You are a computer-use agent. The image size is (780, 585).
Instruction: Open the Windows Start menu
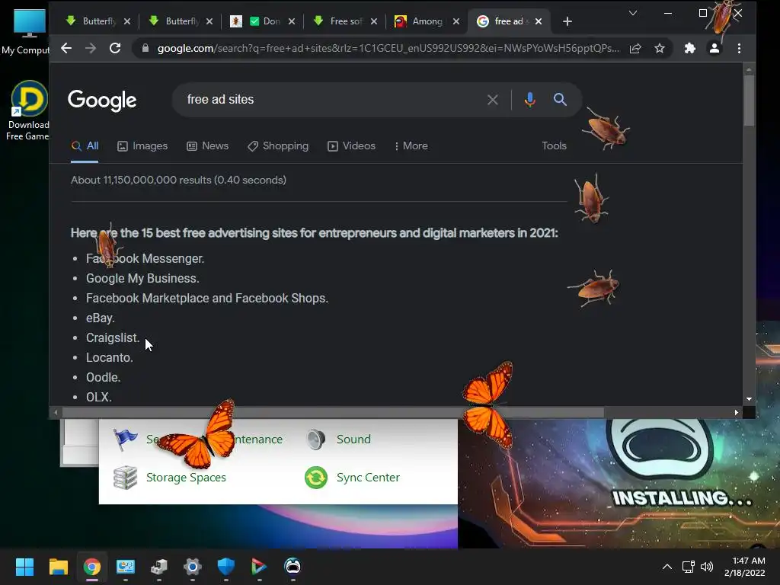[x=24, y=567]
